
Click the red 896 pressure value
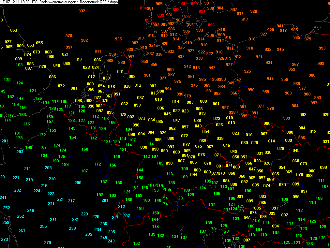[x=211, y=25]
